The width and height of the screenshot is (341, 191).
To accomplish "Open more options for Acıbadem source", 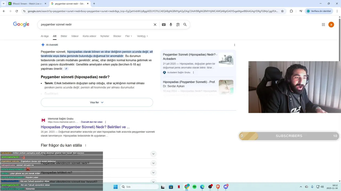I will click(x=193, y=72).
